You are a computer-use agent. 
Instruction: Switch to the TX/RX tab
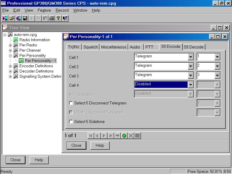coord(74,47)
